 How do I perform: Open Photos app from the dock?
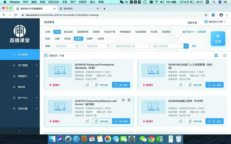[108, 139]
